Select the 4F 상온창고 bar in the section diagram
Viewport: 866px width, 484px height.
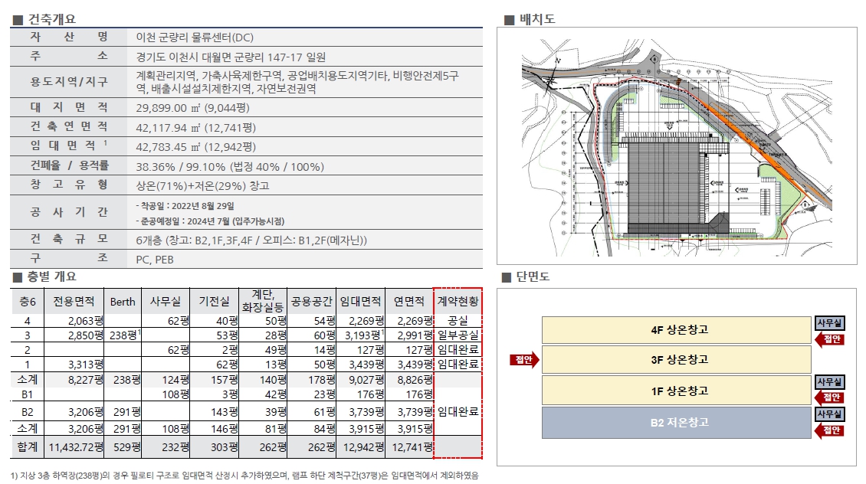[677, 330]
